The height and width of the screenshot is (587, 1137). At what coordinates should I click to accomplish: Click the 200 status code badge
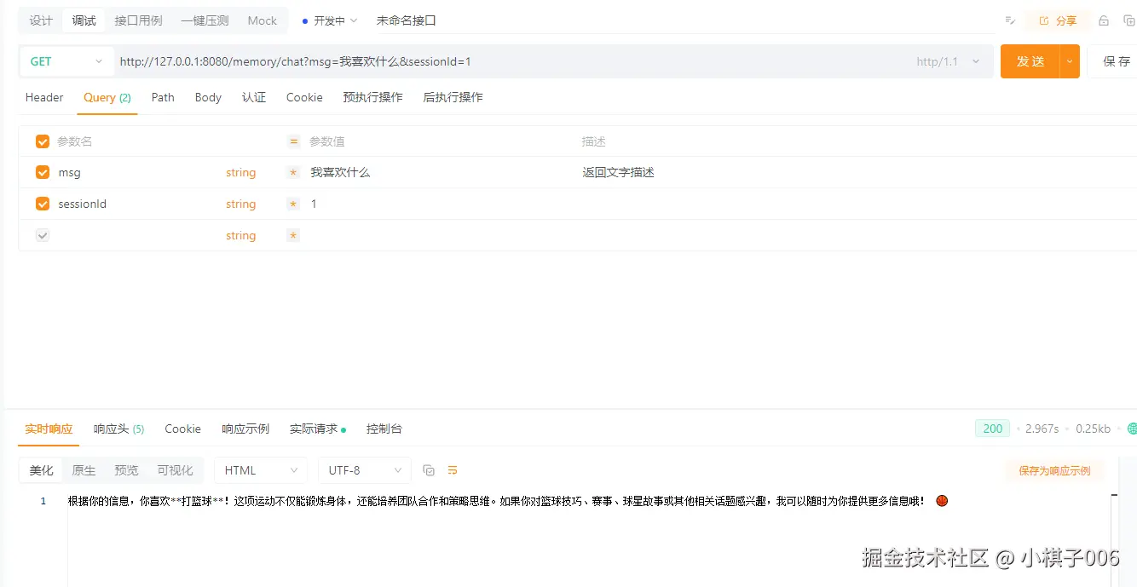[x=992, y=429]
